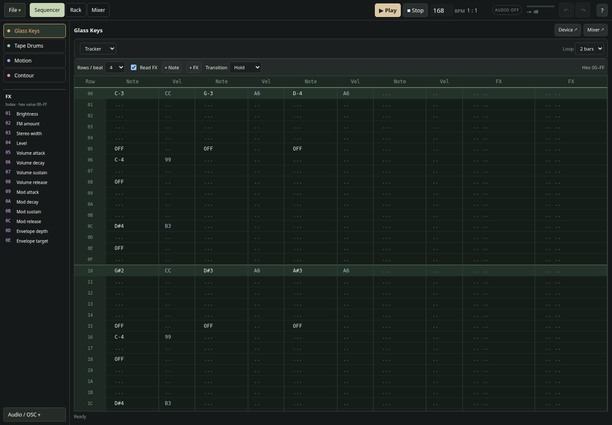Select FX 09 Mod attack
612x425 pixels.
coord(34,192)
